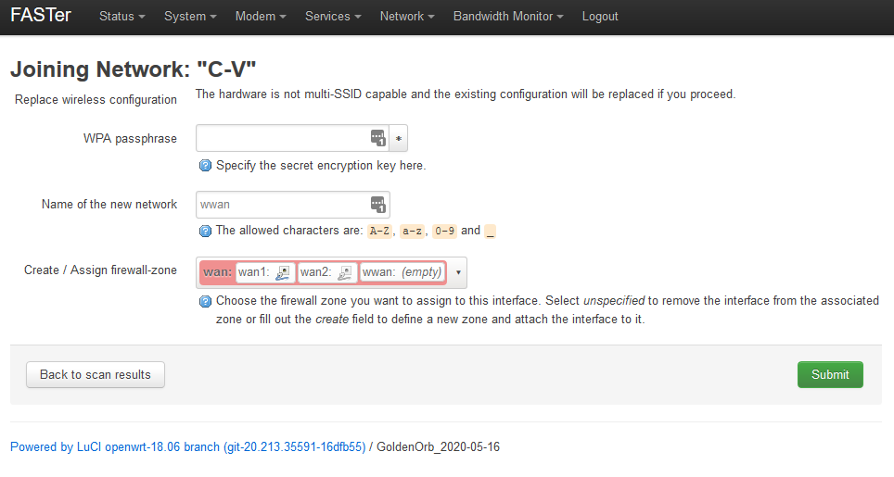Click help icon beside firewall zone description

[205, 302]
